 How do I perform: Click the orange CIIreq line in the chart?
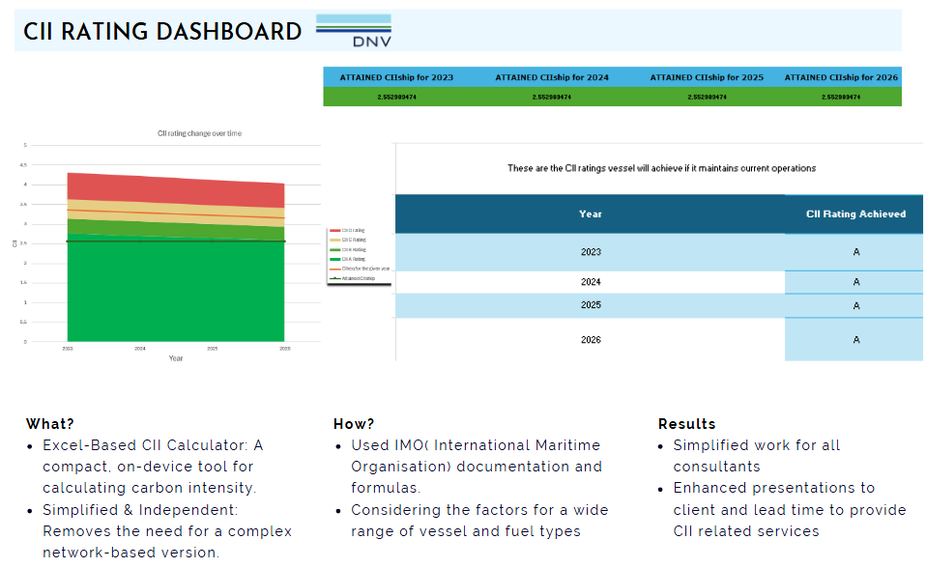point(176,213)
